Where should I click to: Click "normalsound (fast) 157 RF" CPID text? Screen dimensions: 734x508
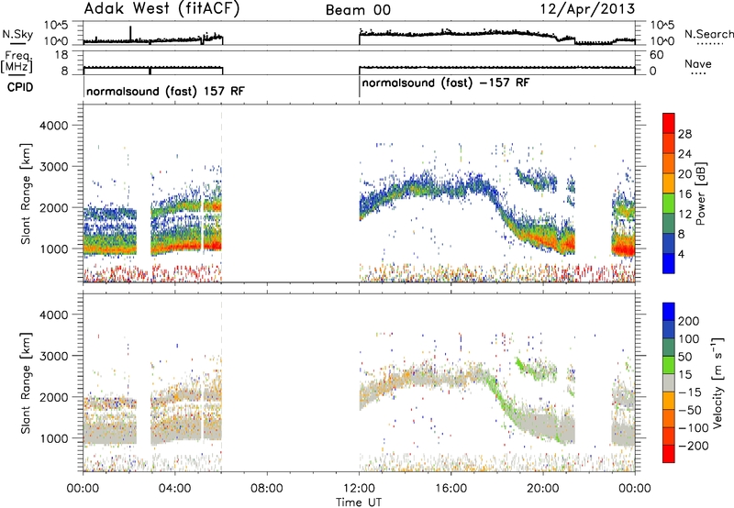click(165, 91)
